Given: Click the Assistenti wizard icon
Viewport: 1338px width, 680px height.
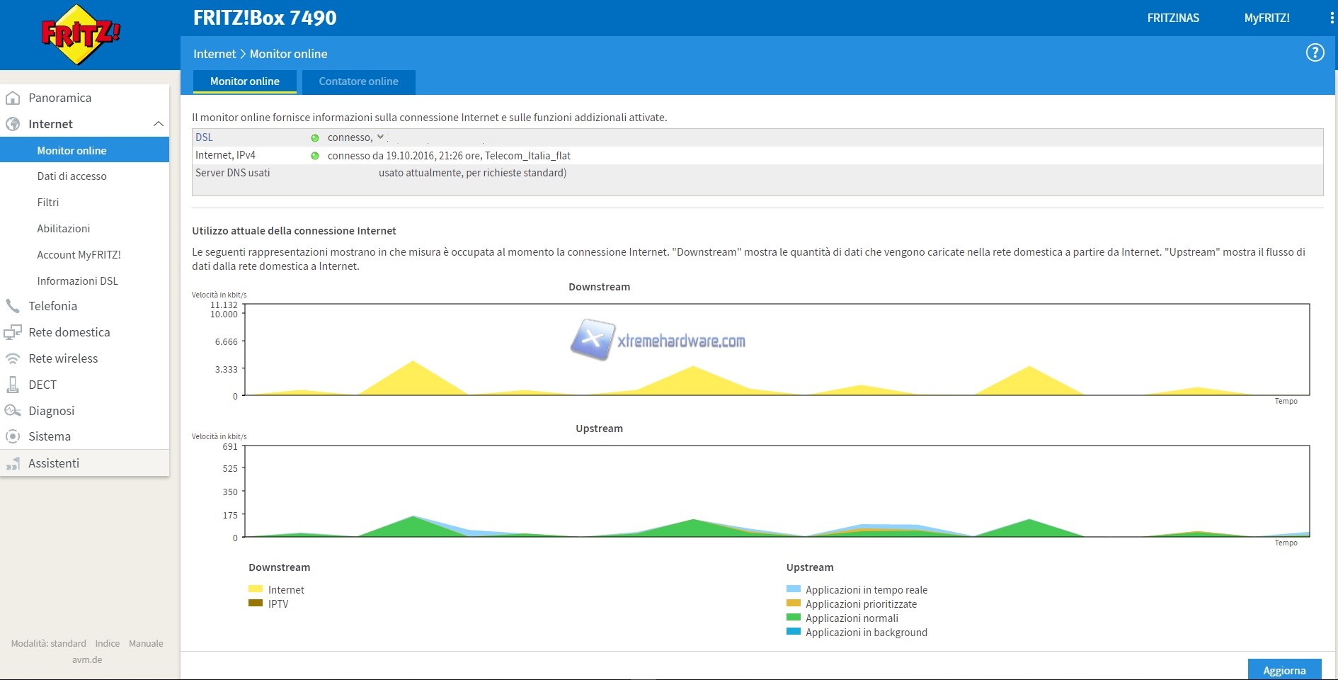Looking at the screenshot, I should click(x=13, y=463).
